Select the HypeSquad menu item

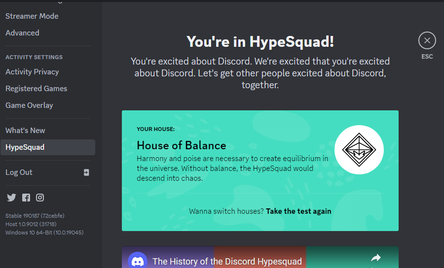coord(47,147)
